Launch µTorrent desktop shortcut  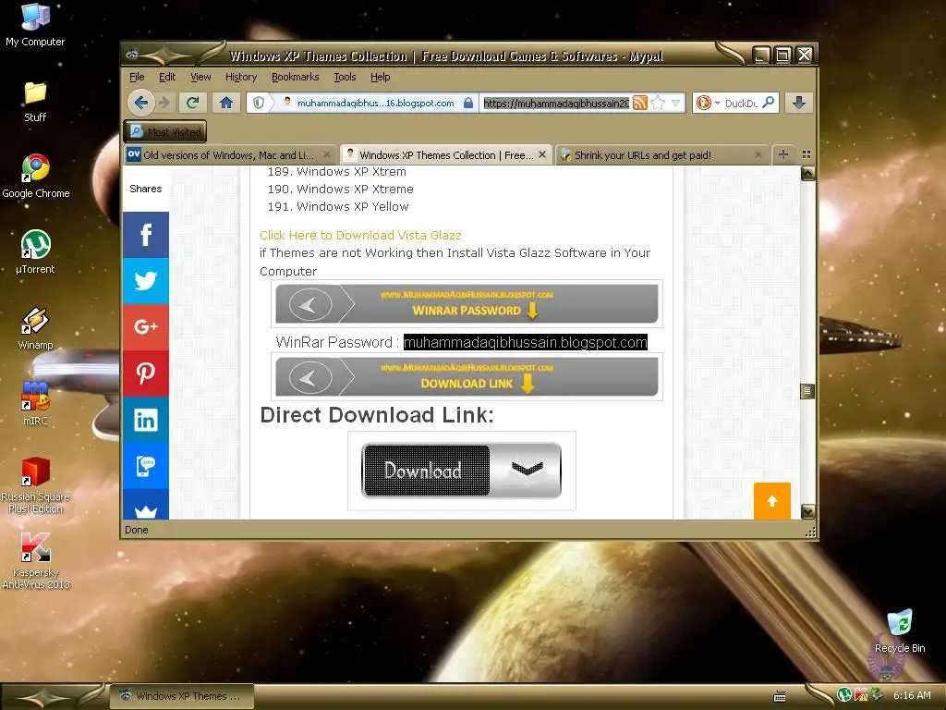[x=36, y=252]
